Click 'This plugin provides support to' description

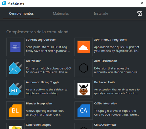117,113
